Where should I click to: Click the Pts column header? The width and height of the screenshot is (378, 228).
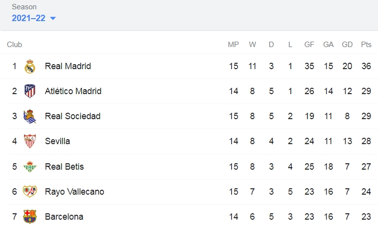[x=366, y=45]
